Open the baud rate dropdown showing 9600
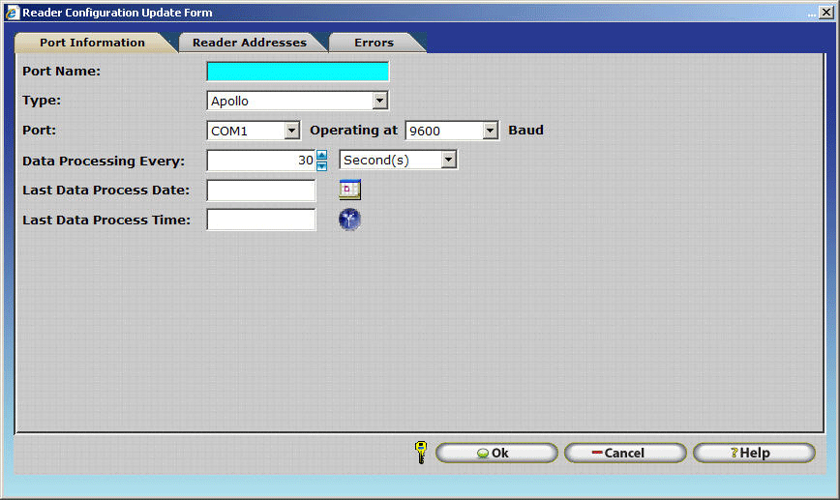The image size is (840, 500). click(x=490, y=131)
